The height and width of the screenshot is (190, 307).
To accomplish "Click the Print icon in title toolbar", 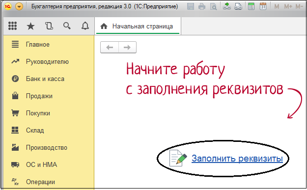I will coord(202,7).
